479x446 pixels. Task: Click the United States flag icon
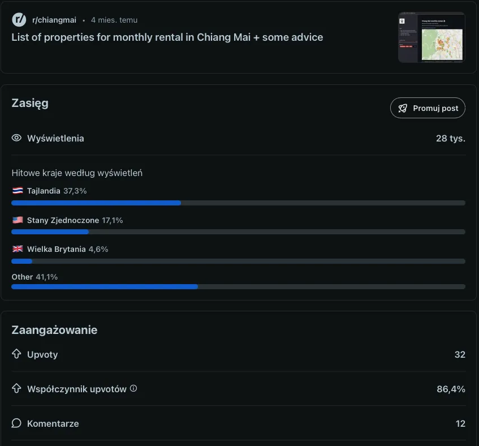pos(18,220)
